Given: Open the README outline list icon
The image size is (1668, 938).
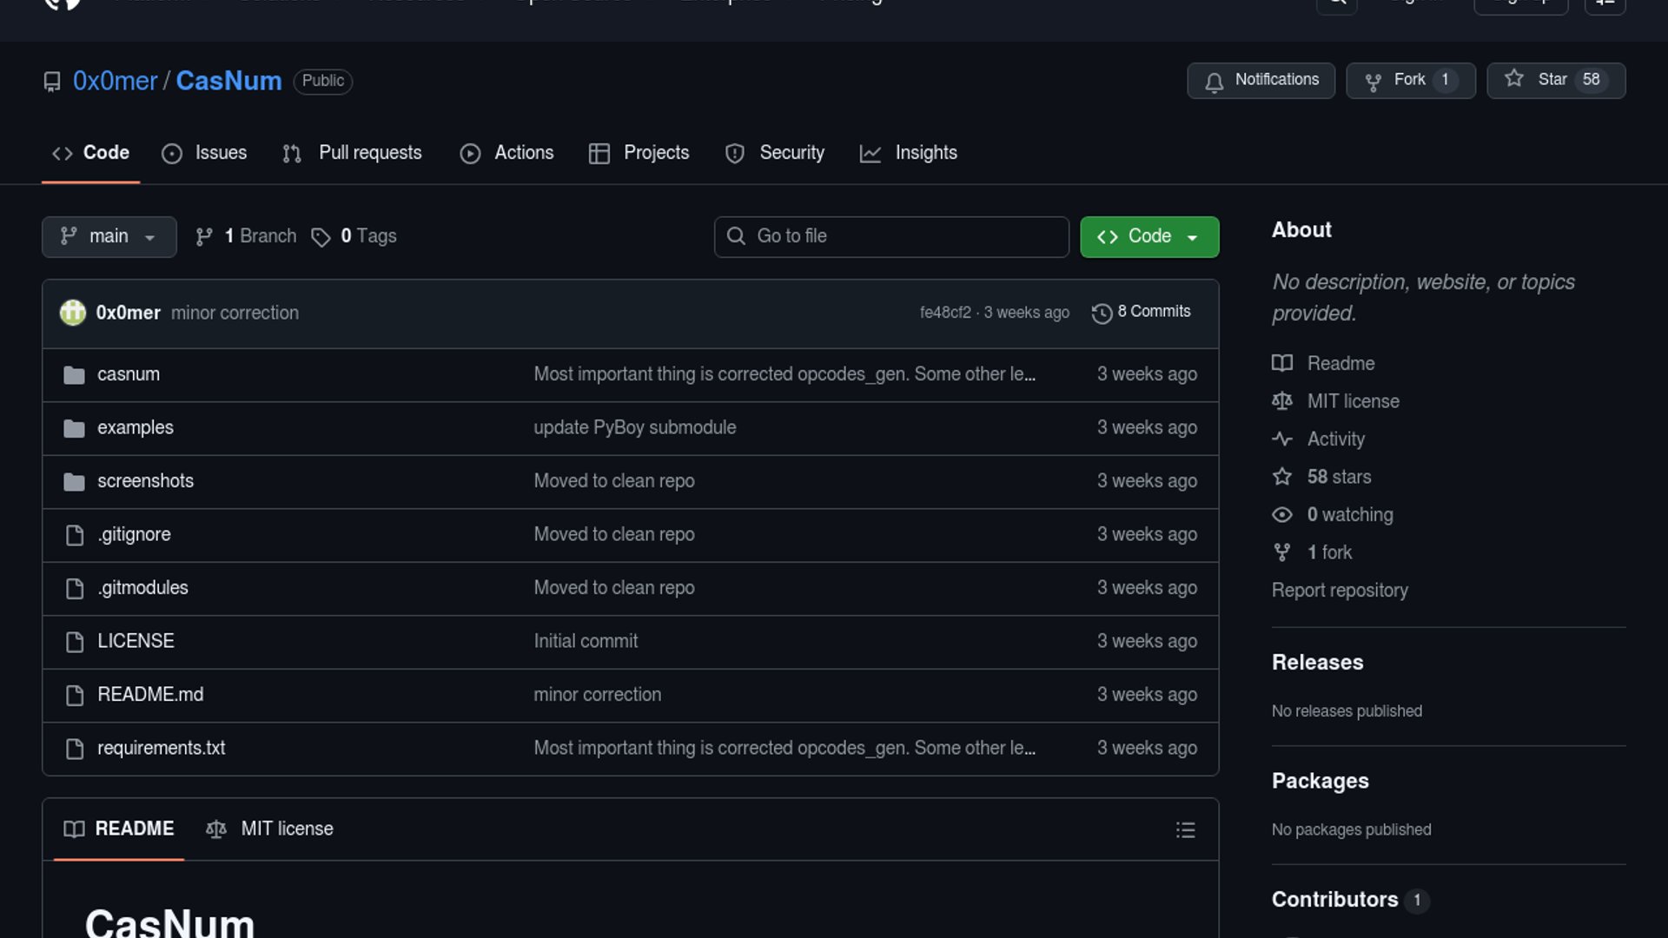Looking at the screenshot, I should coord(1185,829).
